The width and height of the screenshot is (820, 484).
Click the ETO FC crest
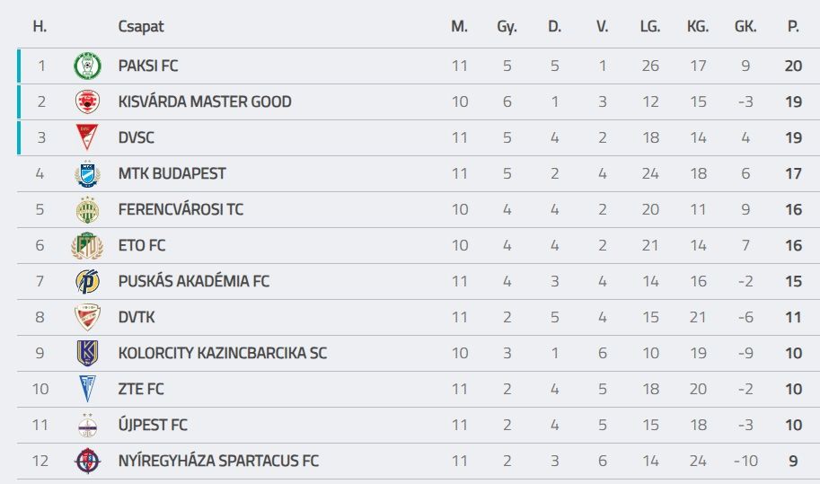point(87,245)
